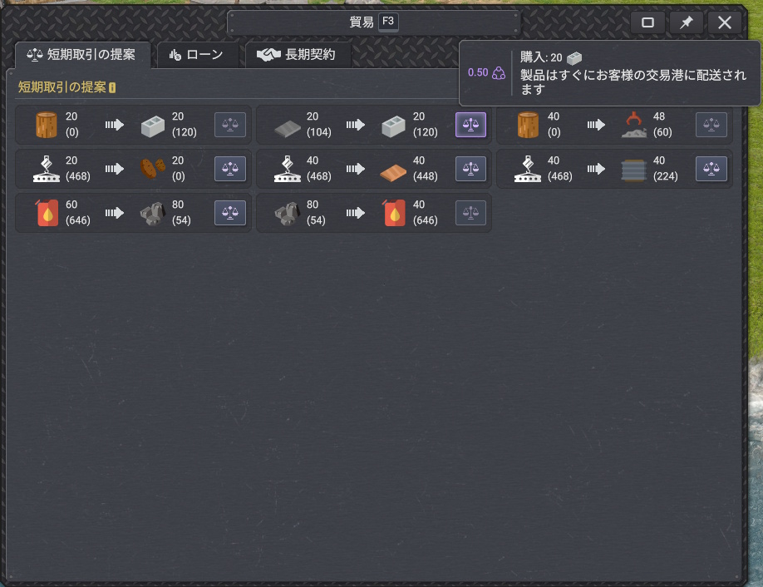Click the red diesel canister in 60-diesel offer

pos(47,213)
